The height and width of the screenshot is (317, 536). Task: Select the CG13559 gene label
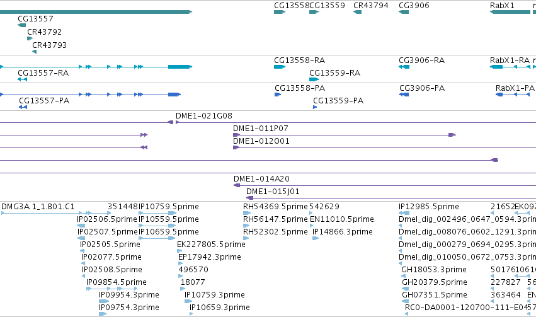(327, 6)
